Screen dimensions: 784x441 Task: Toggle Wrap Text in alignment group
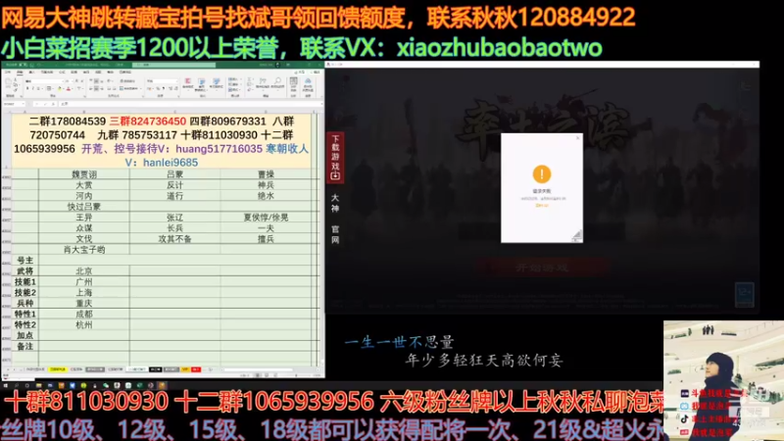click(x=127, y=81)
